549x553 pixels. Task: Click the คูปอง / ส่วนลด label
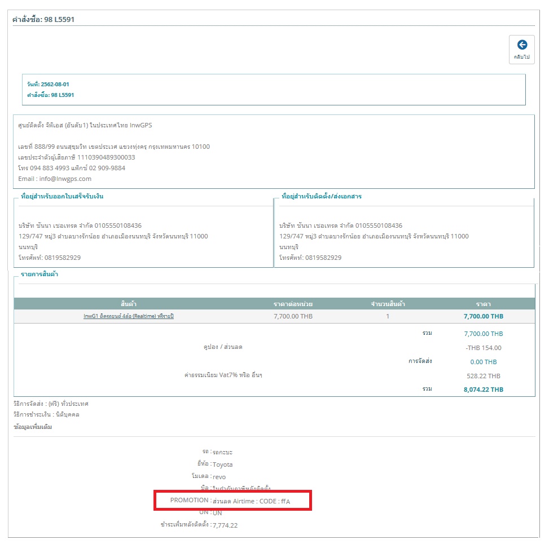[x=223, y=347]
